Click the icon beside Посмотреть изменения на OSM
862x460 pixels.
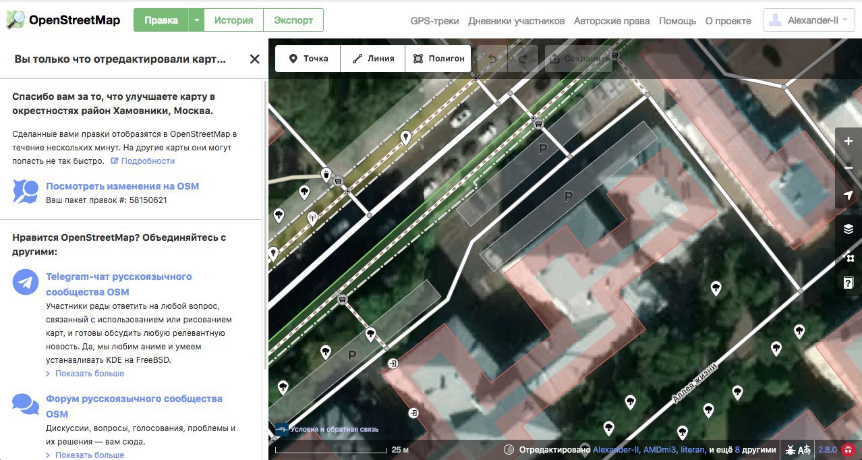(26, 192)
